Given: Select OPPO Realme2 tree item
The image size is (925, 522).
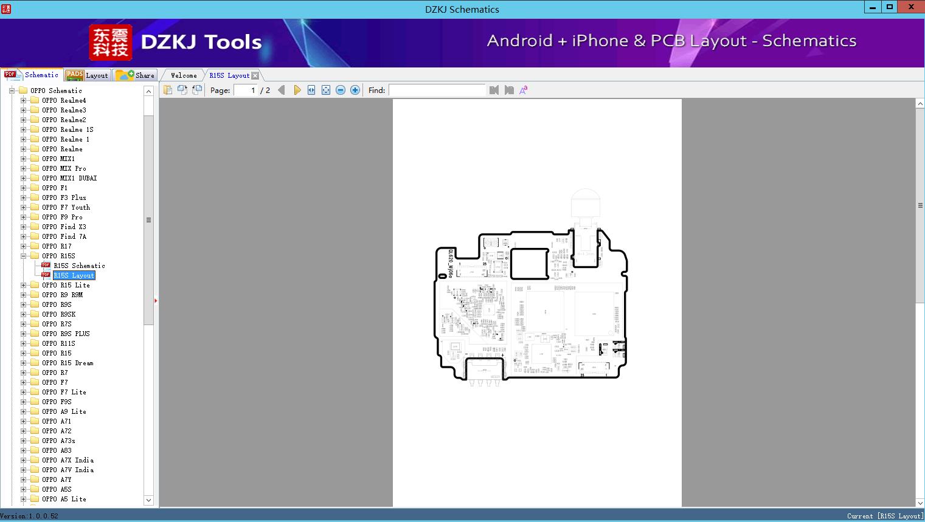Looking at the screenshot, I should point(64,120).
